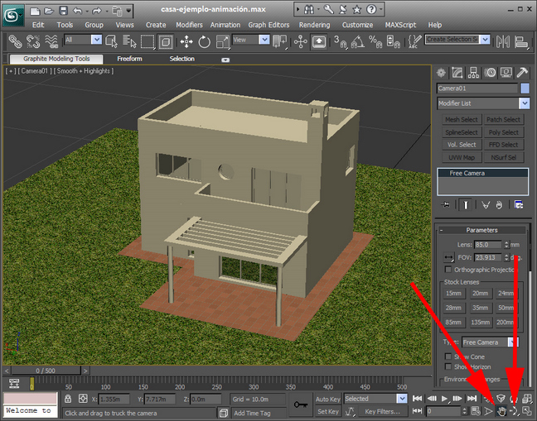Expand the Modifier List dropdown
The height and width of the screenshot is (421, 537).
coord(525,103)
